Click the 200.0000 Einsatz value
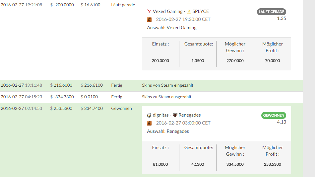Image resolution: width=317 pixels, height=177 pixels. [160, 61]
